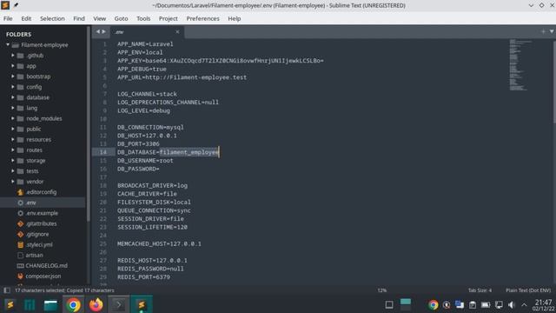Click line 14 DB_DATABASE text
This screenshot has height=313, width=556.
pyautogui.click(x=168, y=152)
